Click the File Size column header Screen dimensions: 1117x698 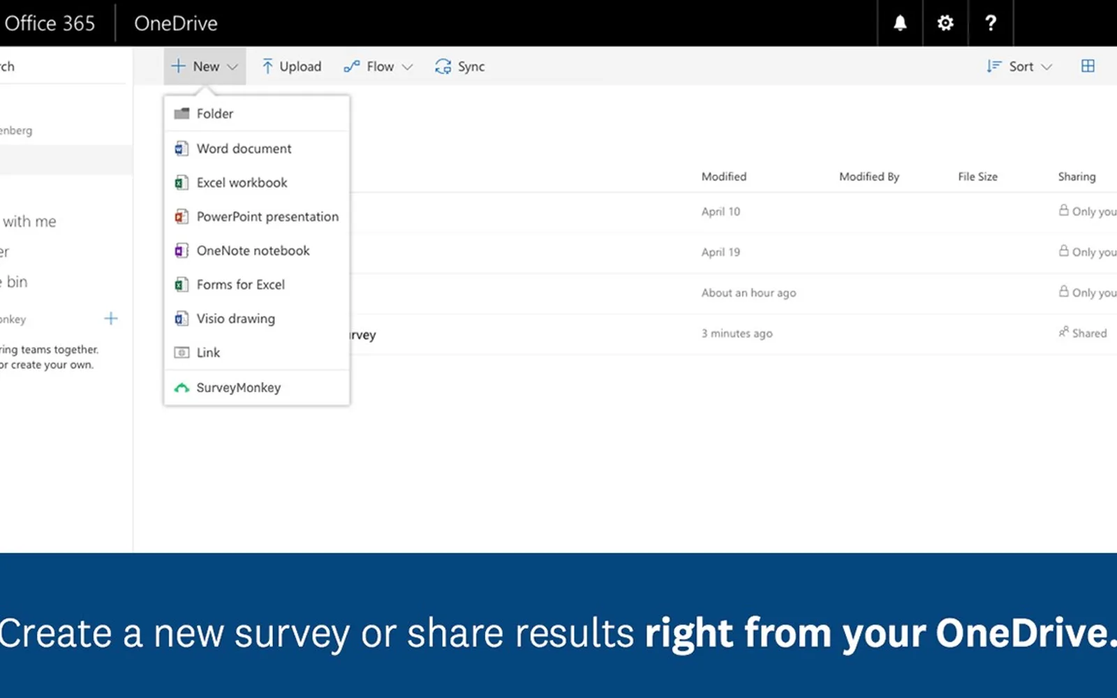click(x=977, y=177)
